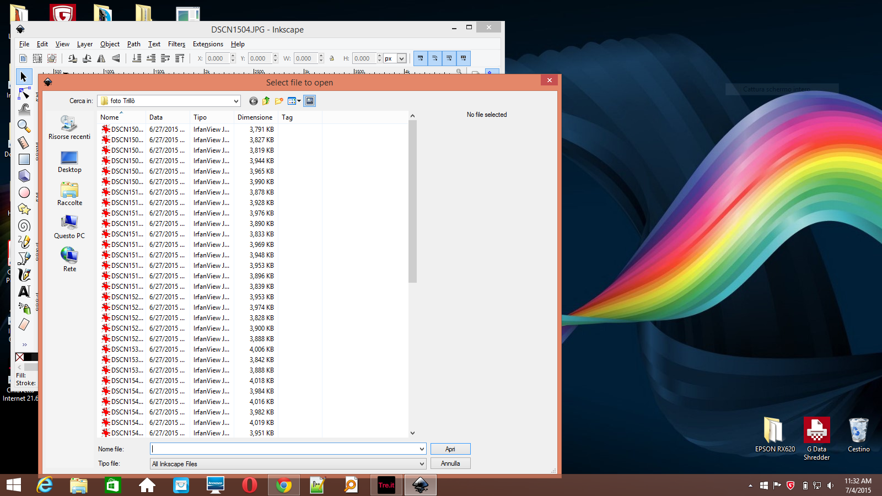Select the Tweak tool

pyautogui.click(x=24, y=110)
